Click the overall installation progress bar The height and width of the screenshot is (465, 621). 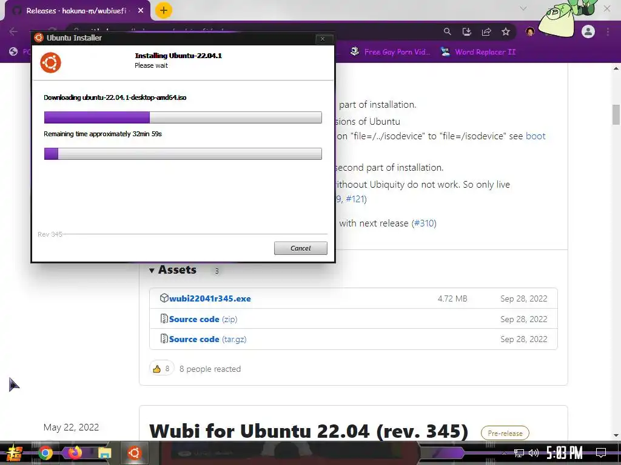coord(183,154)
